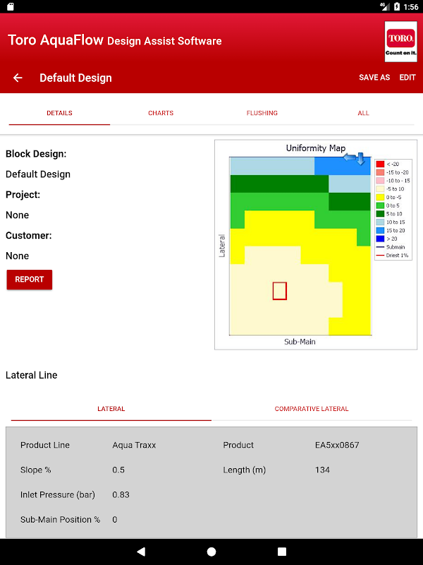This screenshot has width=423, height=565.
Task: Tap the 'Aqua Traxx' product line value
Action: 134,445
